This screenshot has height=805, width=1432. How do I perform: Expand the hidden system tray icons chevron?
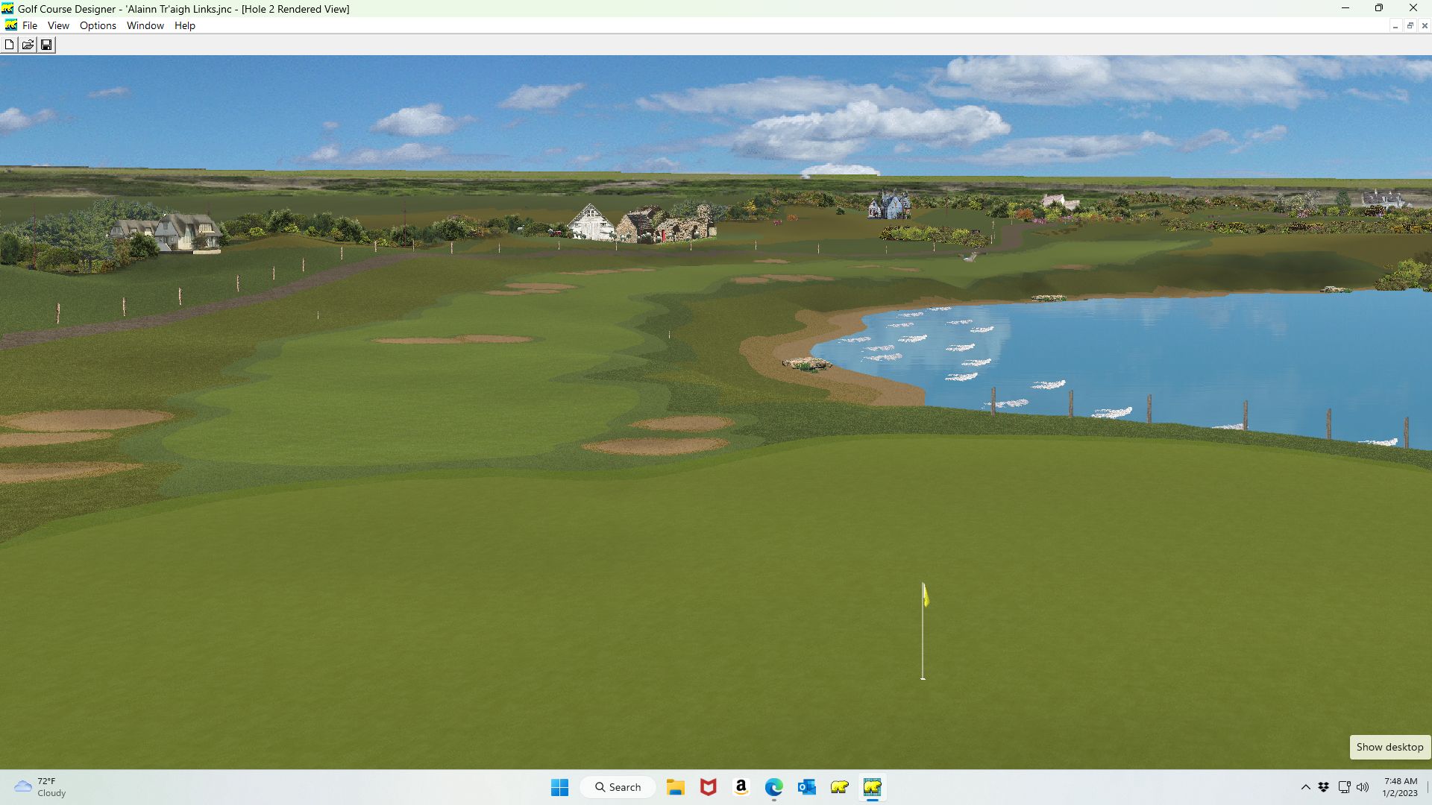(x=1305, y=787)
